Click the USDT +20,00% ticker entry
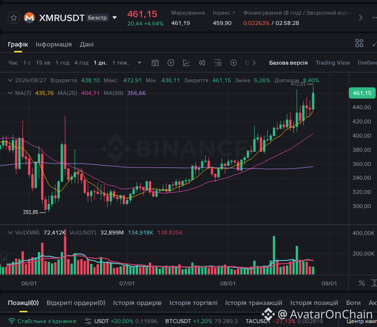 point(126,321)
